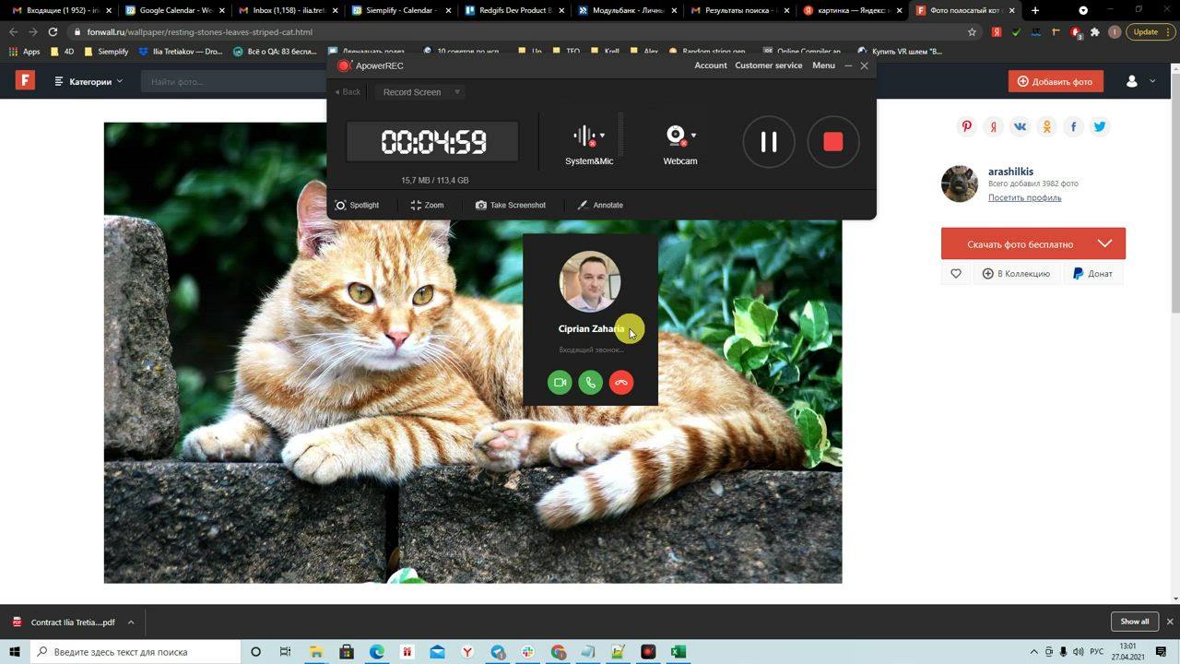Reload the page in Chrome

pos(53,31)
